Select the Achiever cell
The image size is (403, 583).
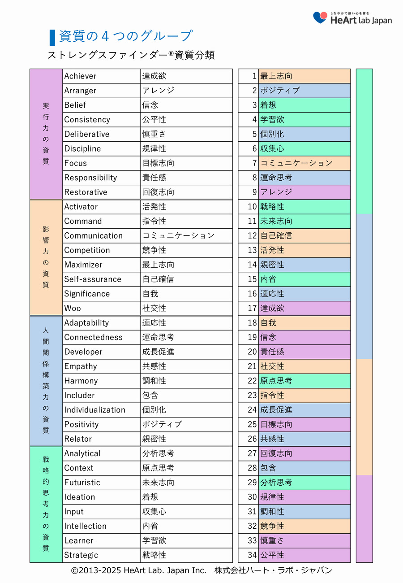coord(102,76)
